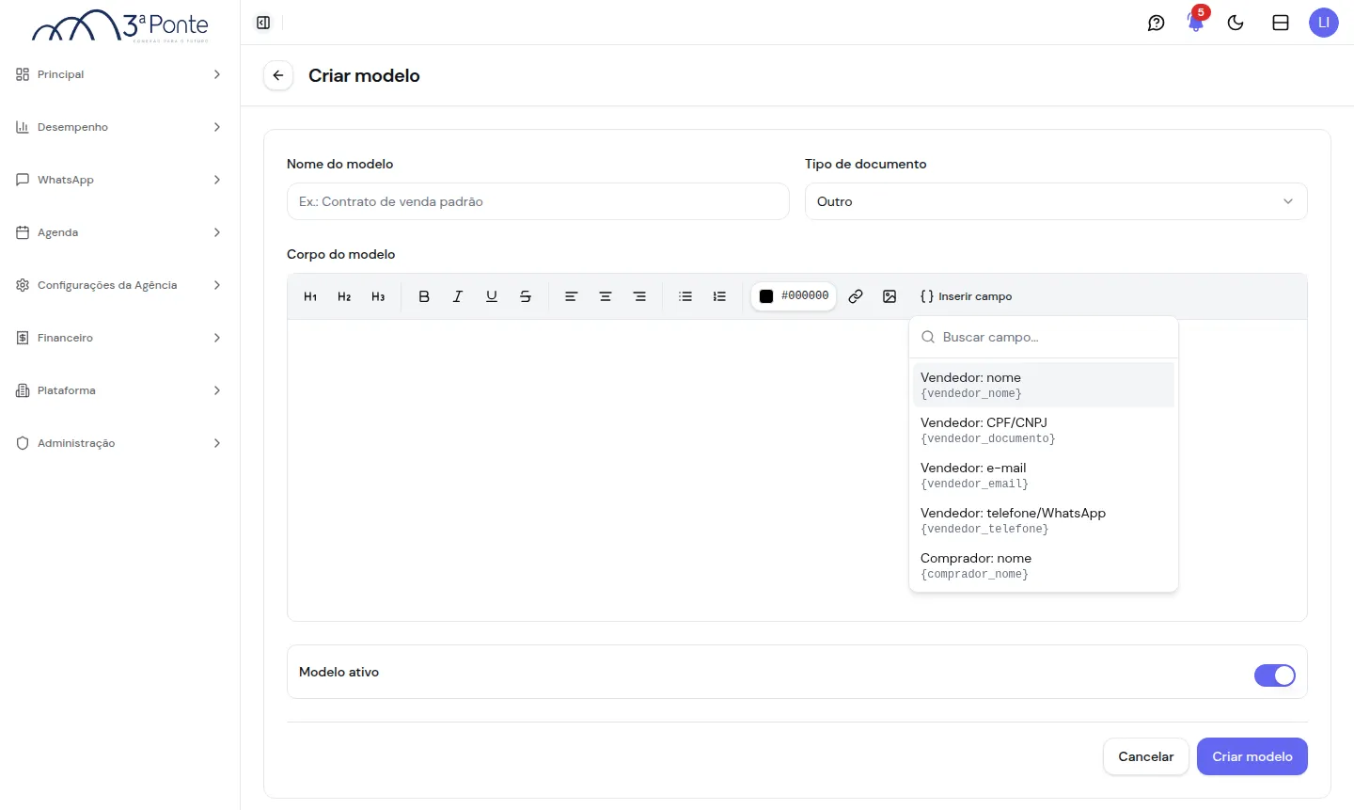This screenshot has width=1354, height=810.
Task: Insert a hyperlink in the editor
Action: coord(856,296)
